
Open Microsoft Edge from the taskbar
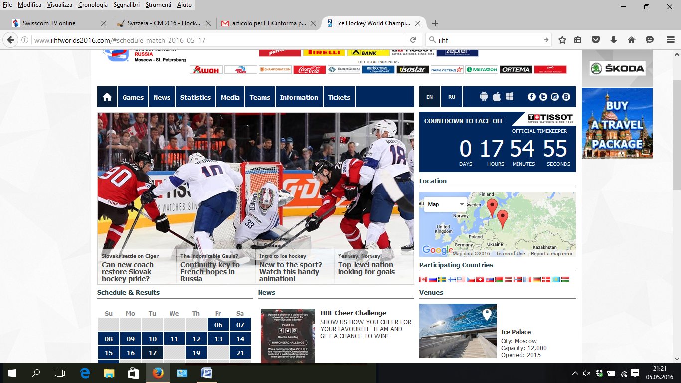[85, 373]
